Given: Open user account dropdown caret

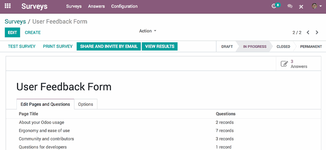Looking at the screenshot, I should [x=321, y=6].
